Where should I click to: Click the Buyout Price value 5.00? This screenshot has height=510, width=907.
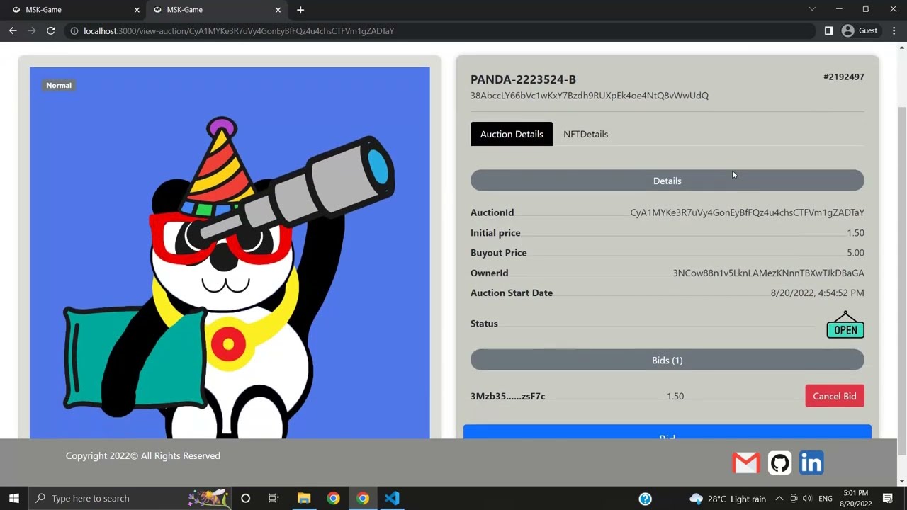pyautogui.click(x=855, y=253)
